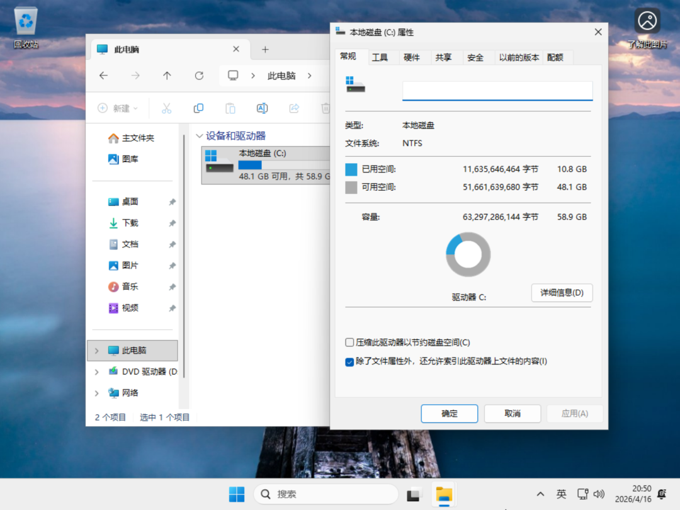
Task: Click the pin icon beside 文档
Action: (172, 244)
